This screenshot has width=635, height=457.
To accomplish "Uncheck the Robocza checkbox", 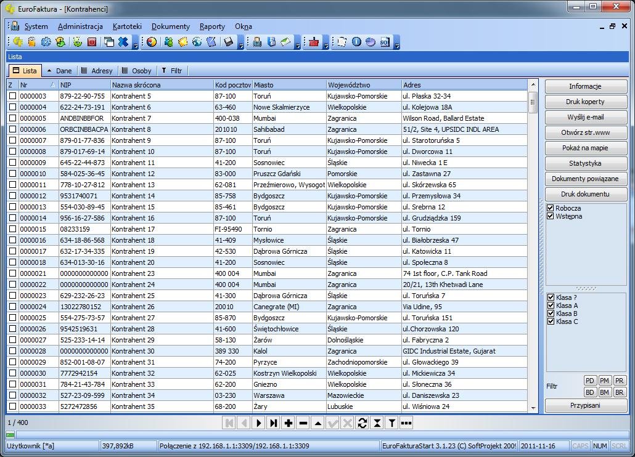I will [x=551, y=208].
